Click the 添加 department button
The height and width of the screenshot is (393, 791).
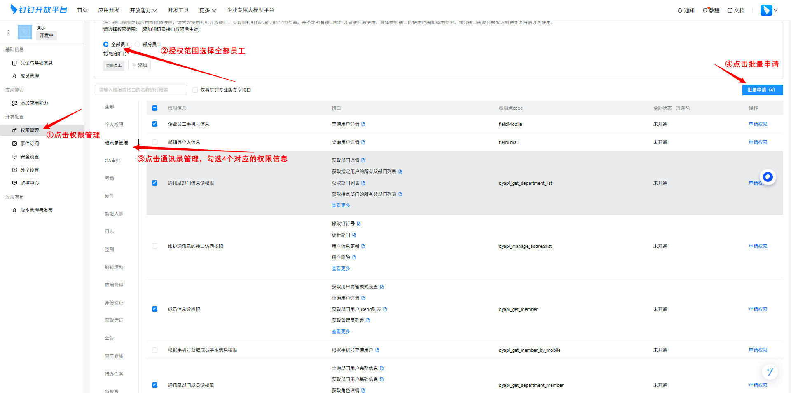coord(139,65)
